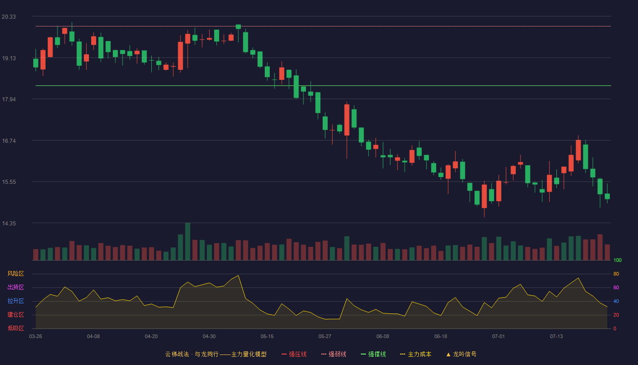
Task: Click the 40 indicator axis value
Action: point(616,301)
